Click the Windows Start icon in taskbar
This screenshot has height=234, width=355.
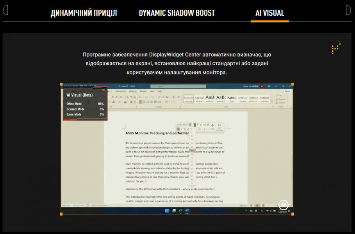coord(167,211)
